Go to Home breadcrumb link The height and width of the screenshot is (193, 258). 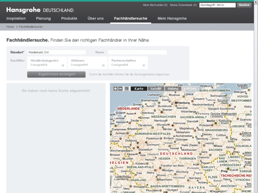pos(10,27)
